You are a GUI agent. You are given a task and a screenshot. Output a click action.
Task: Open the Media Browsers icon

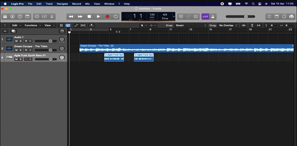[x=291, y=17]
